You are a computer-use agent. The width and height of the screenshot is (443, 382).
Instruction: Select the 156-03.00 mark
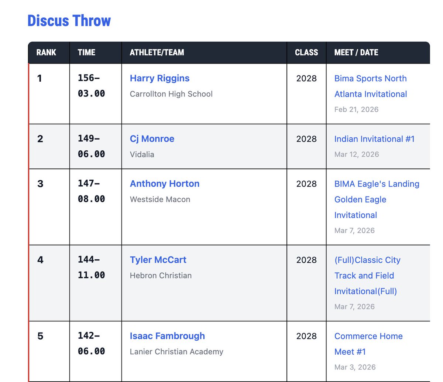click(x=91, y=86)
